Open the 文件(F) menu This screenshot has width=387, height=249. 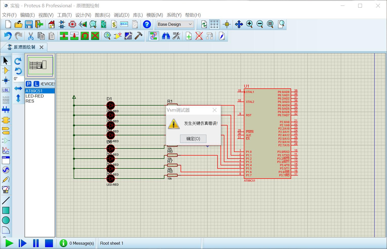tap(9, 15)
